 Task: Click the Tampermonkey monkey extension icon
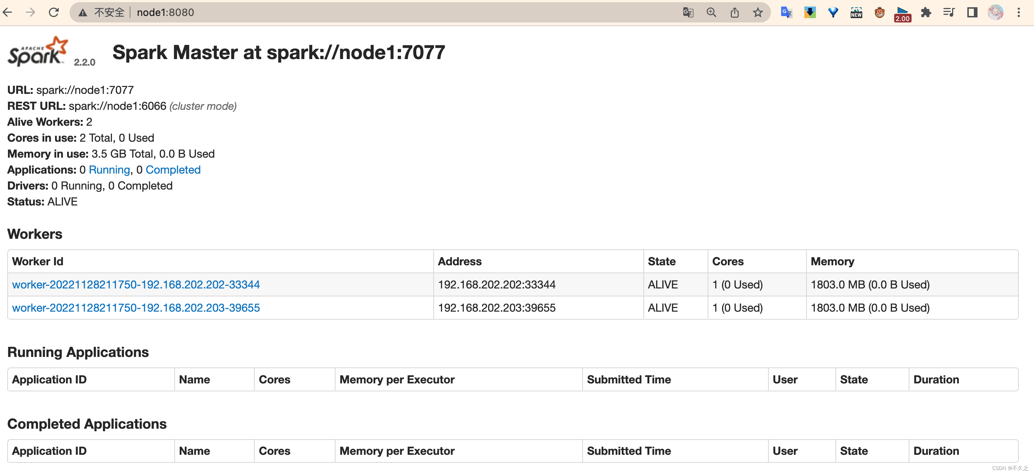[x=879, y=12]
